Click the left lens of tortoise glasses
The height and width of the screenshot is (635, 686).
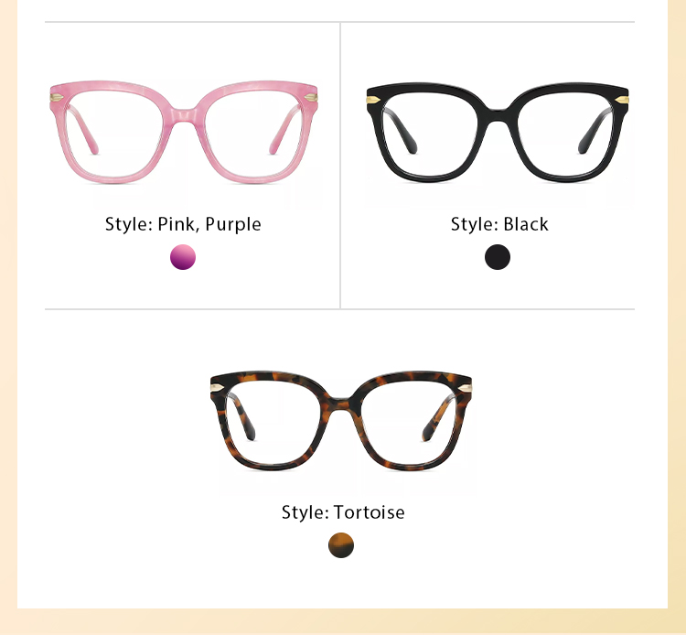click(274, 423)
